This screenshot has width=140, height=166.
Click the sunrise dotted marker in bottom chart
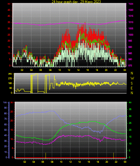coord(46,156)
